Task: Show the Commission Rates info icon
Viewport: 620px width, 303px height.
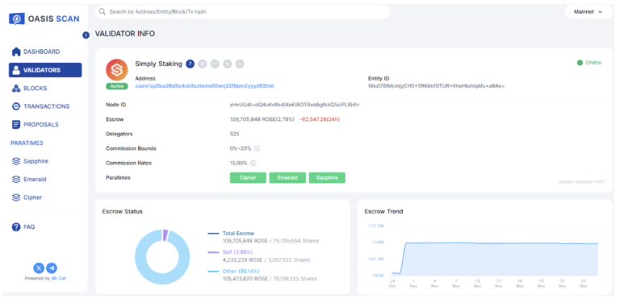Action: coord(253,163)
